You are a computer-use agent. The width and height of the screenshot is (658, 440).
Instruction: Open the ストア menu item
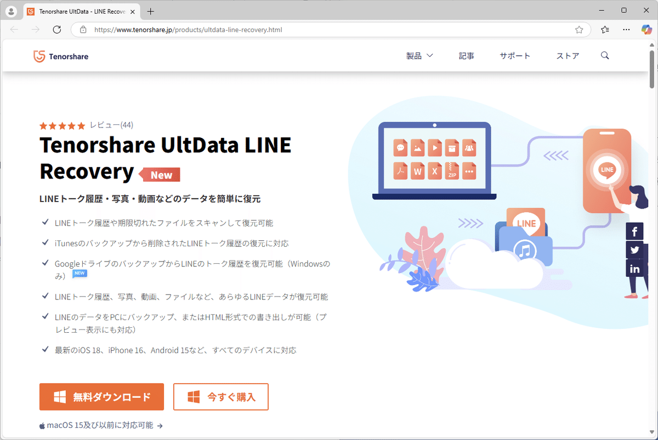coord(568,55)
